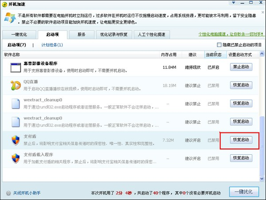Screen dimensions: 266x200
Task: Switch to the 计划任务(1) sub-tab
Action: 52,45
